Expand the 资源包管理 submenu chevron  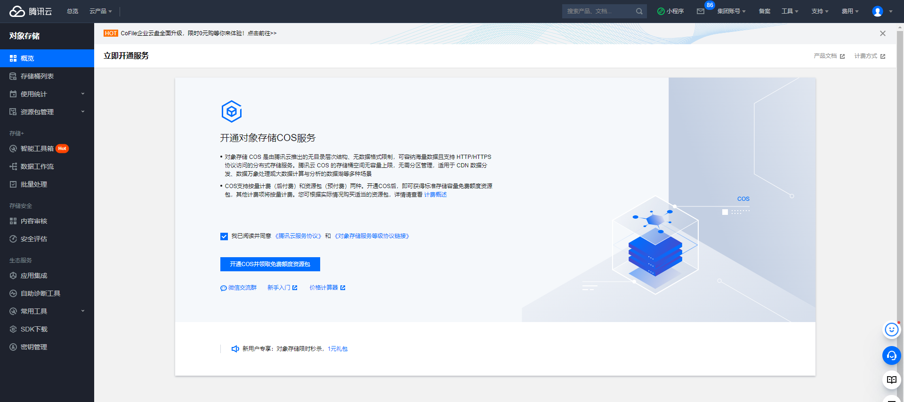click(x=83, y=112)
